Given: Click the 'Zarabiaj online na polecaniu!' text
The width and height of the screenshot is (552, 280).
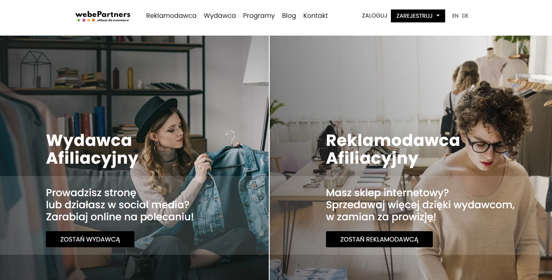Looking at the screenshot, I should [120, 217].
